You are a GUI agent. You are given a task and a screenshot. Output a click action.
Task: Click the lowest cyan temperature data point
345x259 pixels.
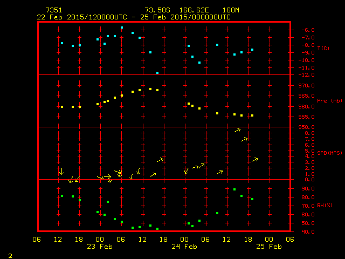coord(157,73)
